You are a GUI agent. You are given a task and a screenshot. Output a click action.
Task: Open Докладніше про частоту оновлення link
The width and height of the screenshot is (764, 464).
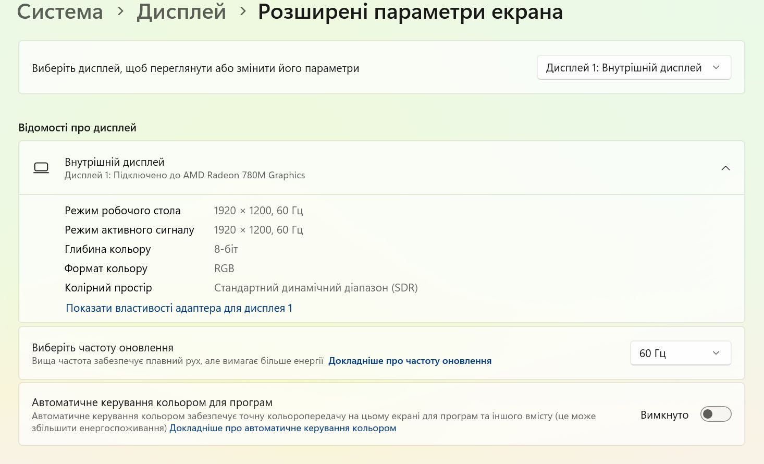410,361
